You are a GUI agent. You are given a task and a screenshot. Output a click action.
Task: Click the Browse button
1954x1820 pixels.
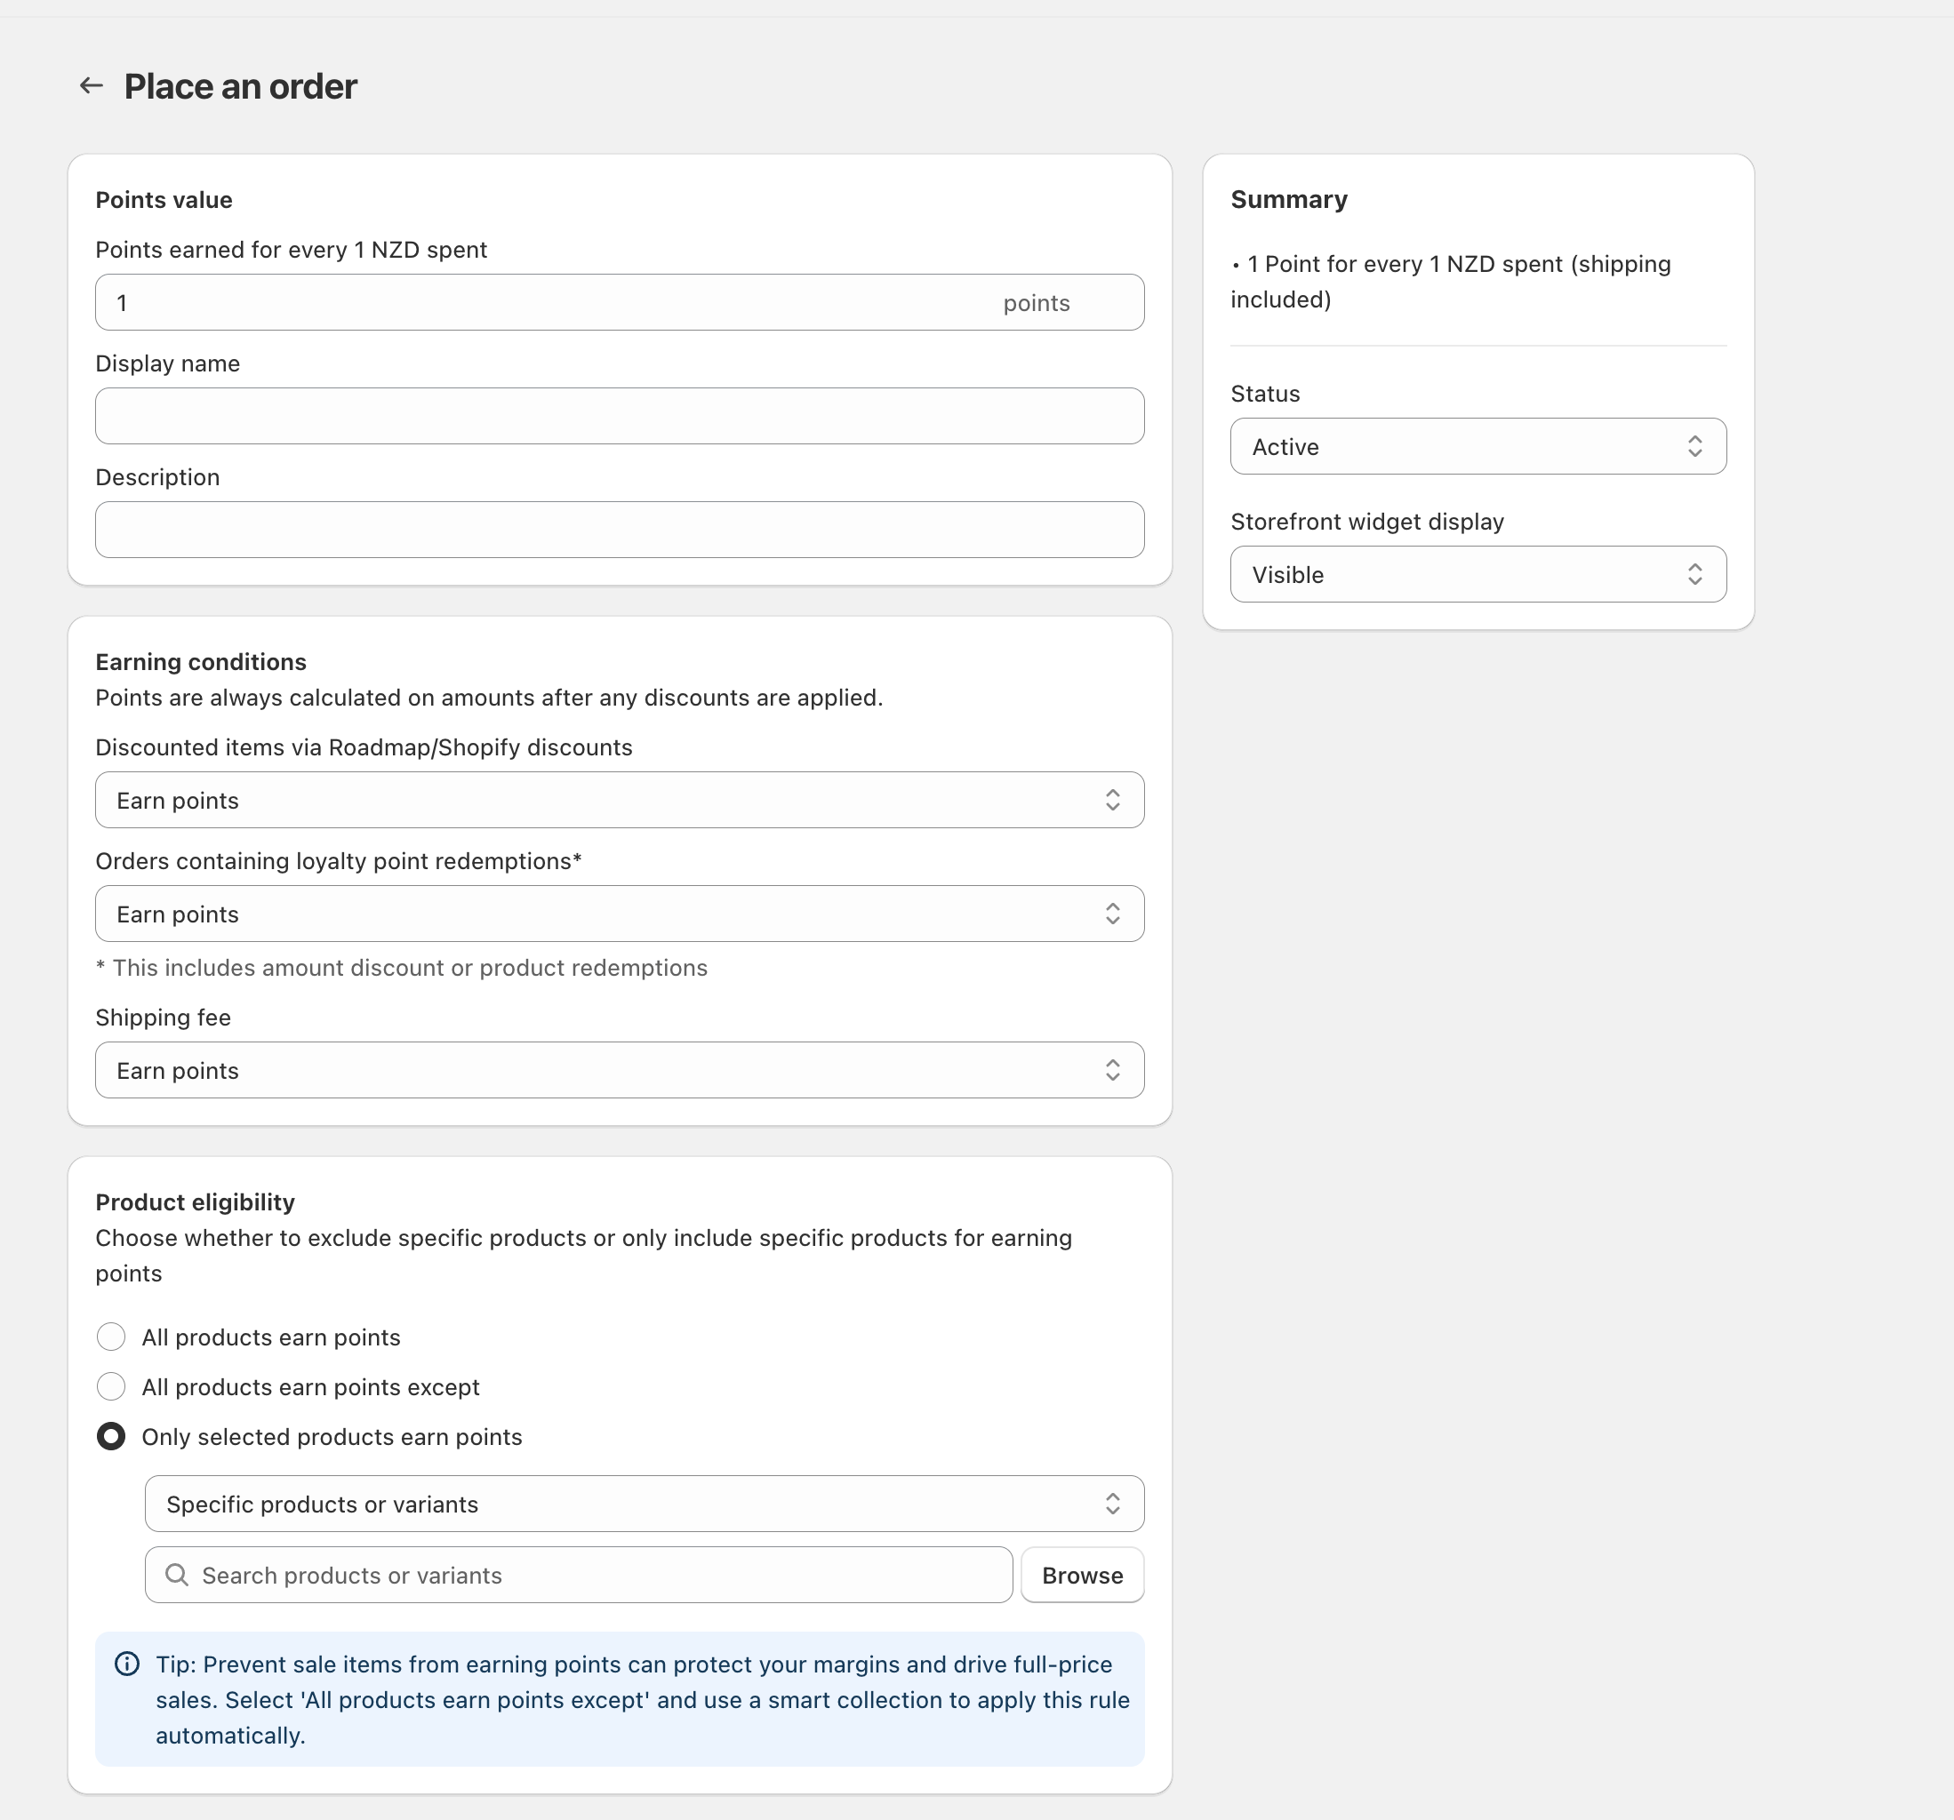[1081, 1575]
